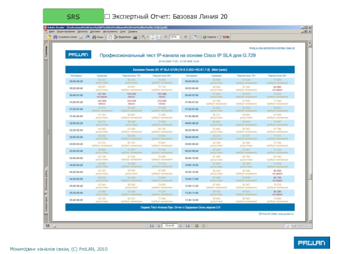Choose the Выделение text selection tool
This screenshot has height=254, width=339.
tap(122, 37)
